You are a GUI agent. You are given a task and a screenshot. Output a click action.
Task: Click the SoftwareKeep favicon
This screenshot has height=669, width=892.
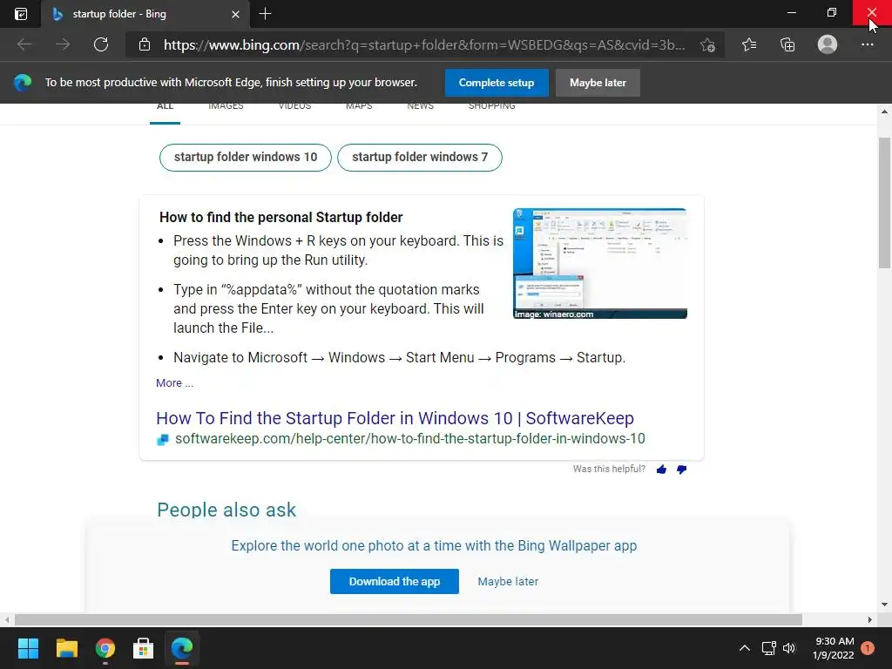point(163,439)
